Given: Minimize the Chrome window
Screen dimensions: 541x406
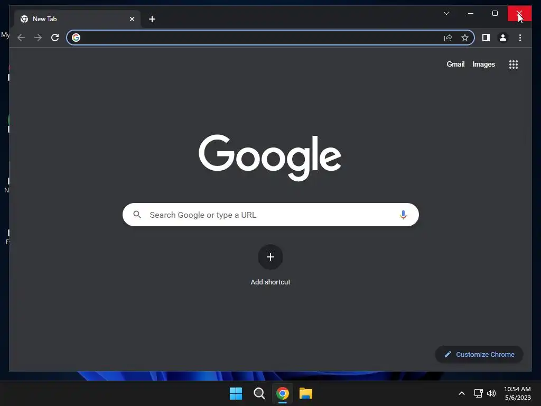Looking at the screenshot, I should (471, 13).
